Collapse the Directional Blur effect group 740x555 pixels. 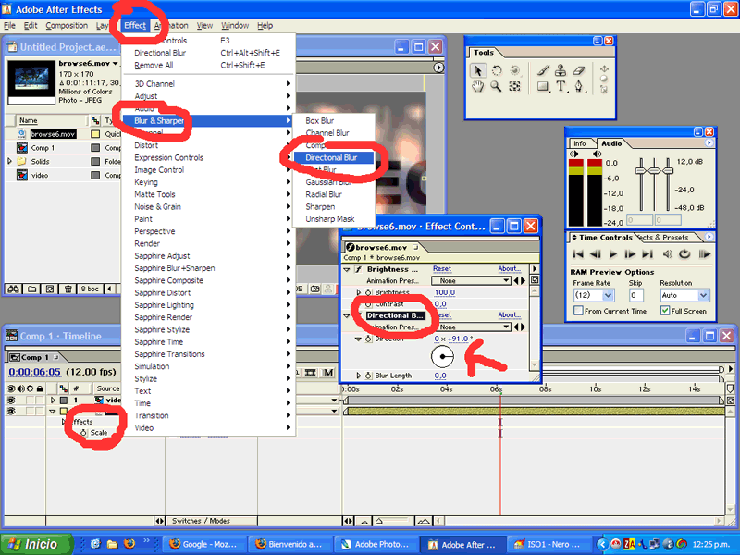tap(347, 315)
